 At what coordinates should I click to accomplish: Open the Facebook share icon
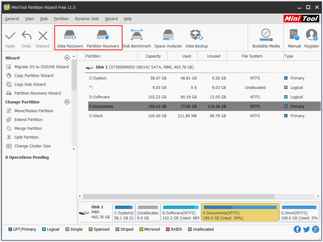point(297,229)
